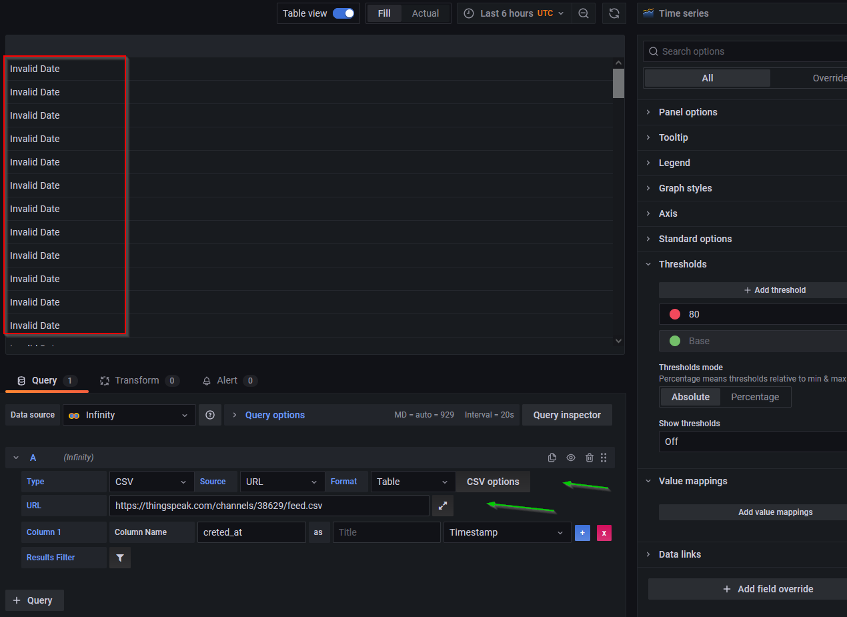Add a new query with the Query button
This screenshot has width=847, height=617.
[34, 600]
